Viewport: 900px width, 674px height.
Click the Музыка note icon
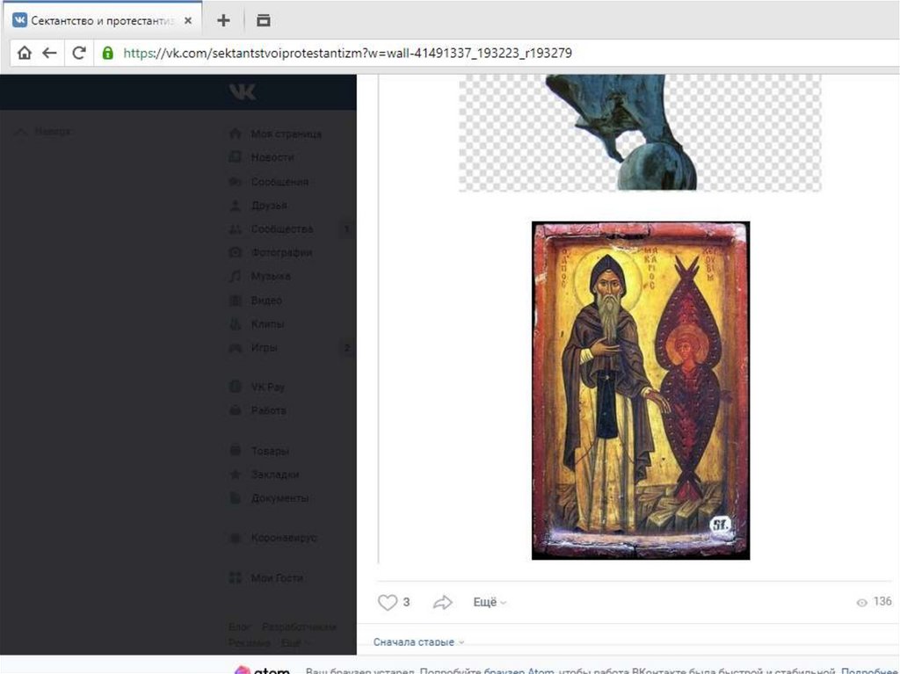(236, 276)
